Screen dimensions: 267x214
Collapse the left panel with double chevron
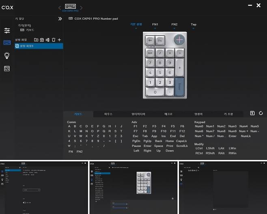click(x=60, y=19)
